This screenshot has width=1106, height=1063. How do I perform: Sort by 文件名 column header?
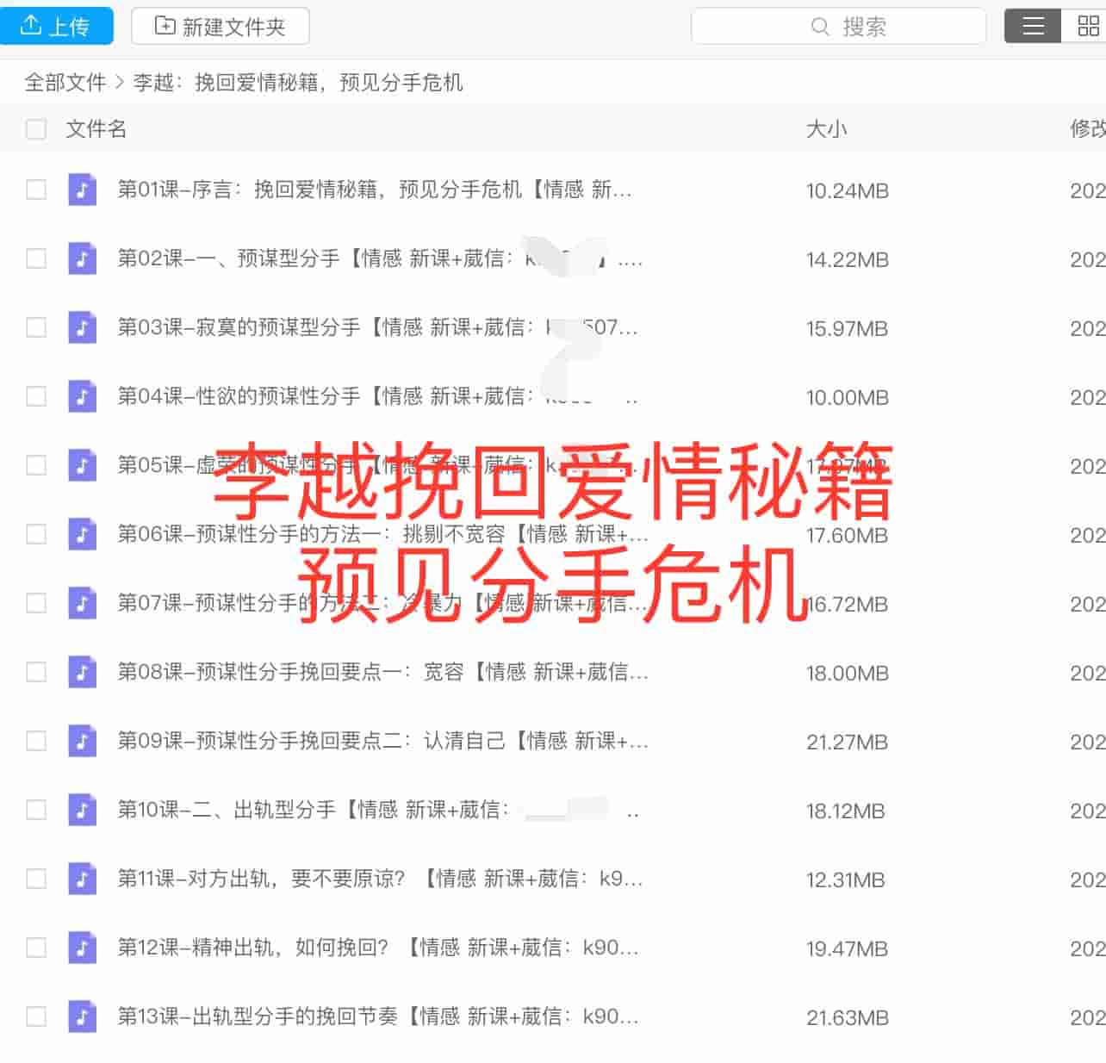click(96, 129)
